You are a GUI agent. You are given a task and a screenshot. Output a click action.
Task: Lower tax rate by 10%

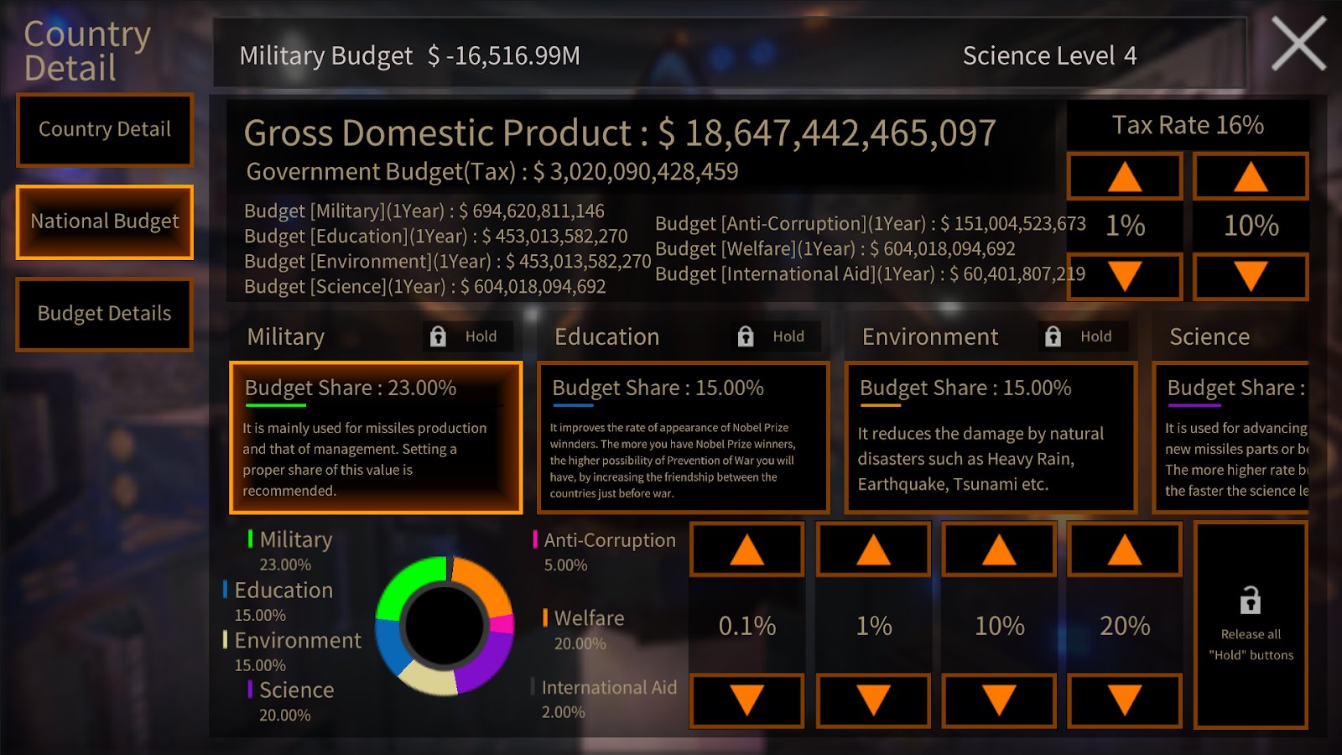point(1251,276)
